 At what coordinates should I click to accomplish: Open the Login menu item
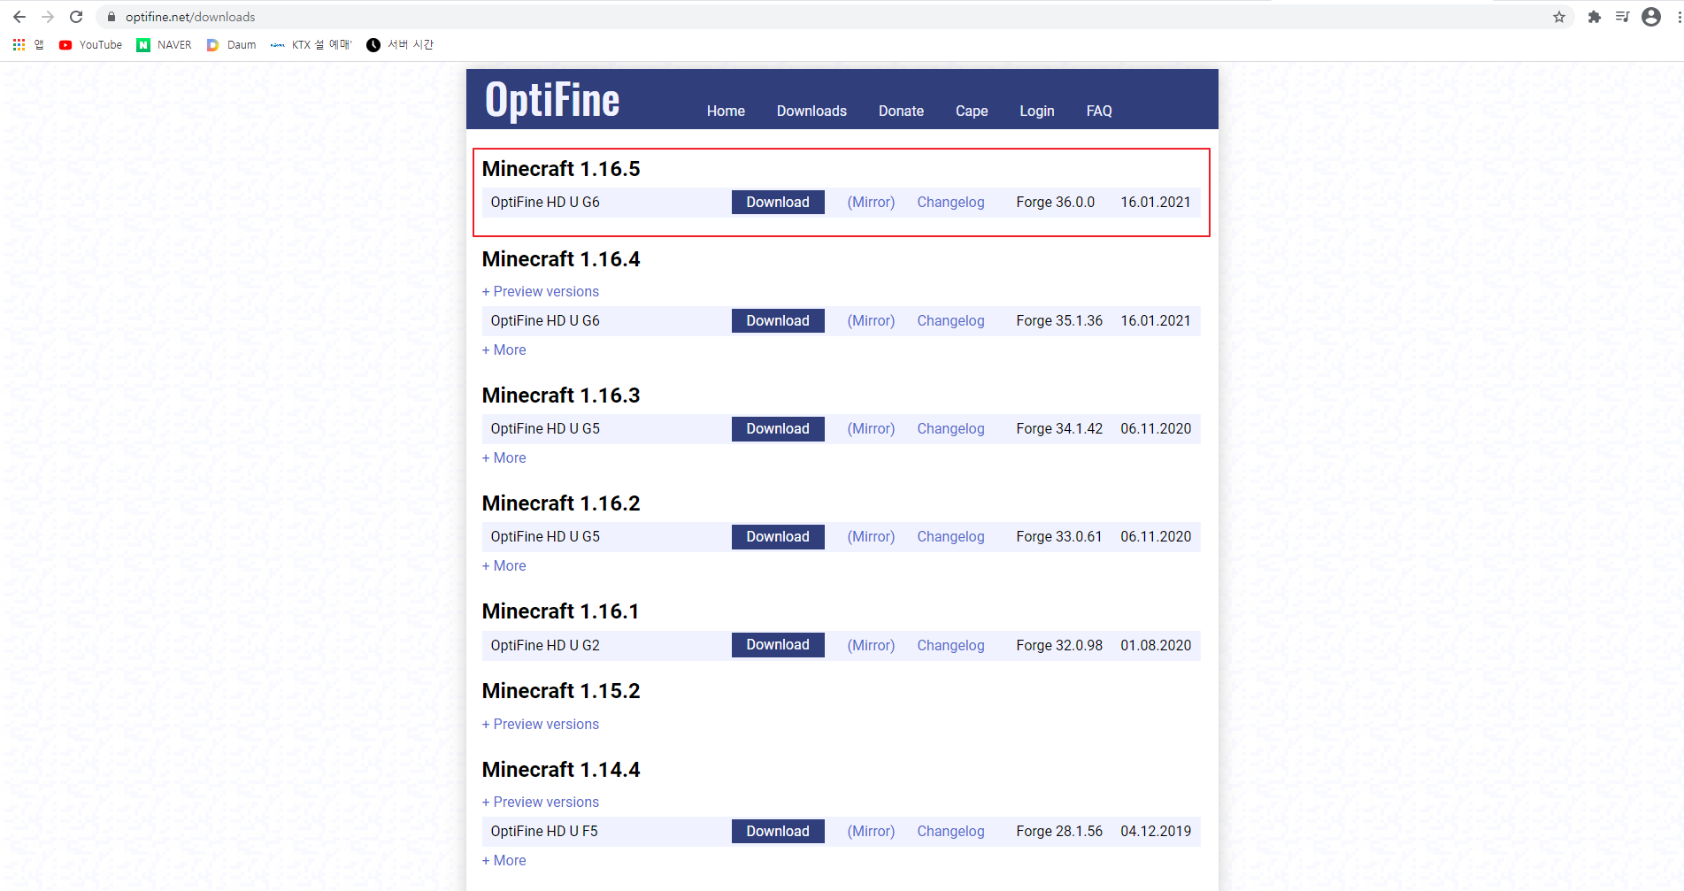tap(1036, 111)
